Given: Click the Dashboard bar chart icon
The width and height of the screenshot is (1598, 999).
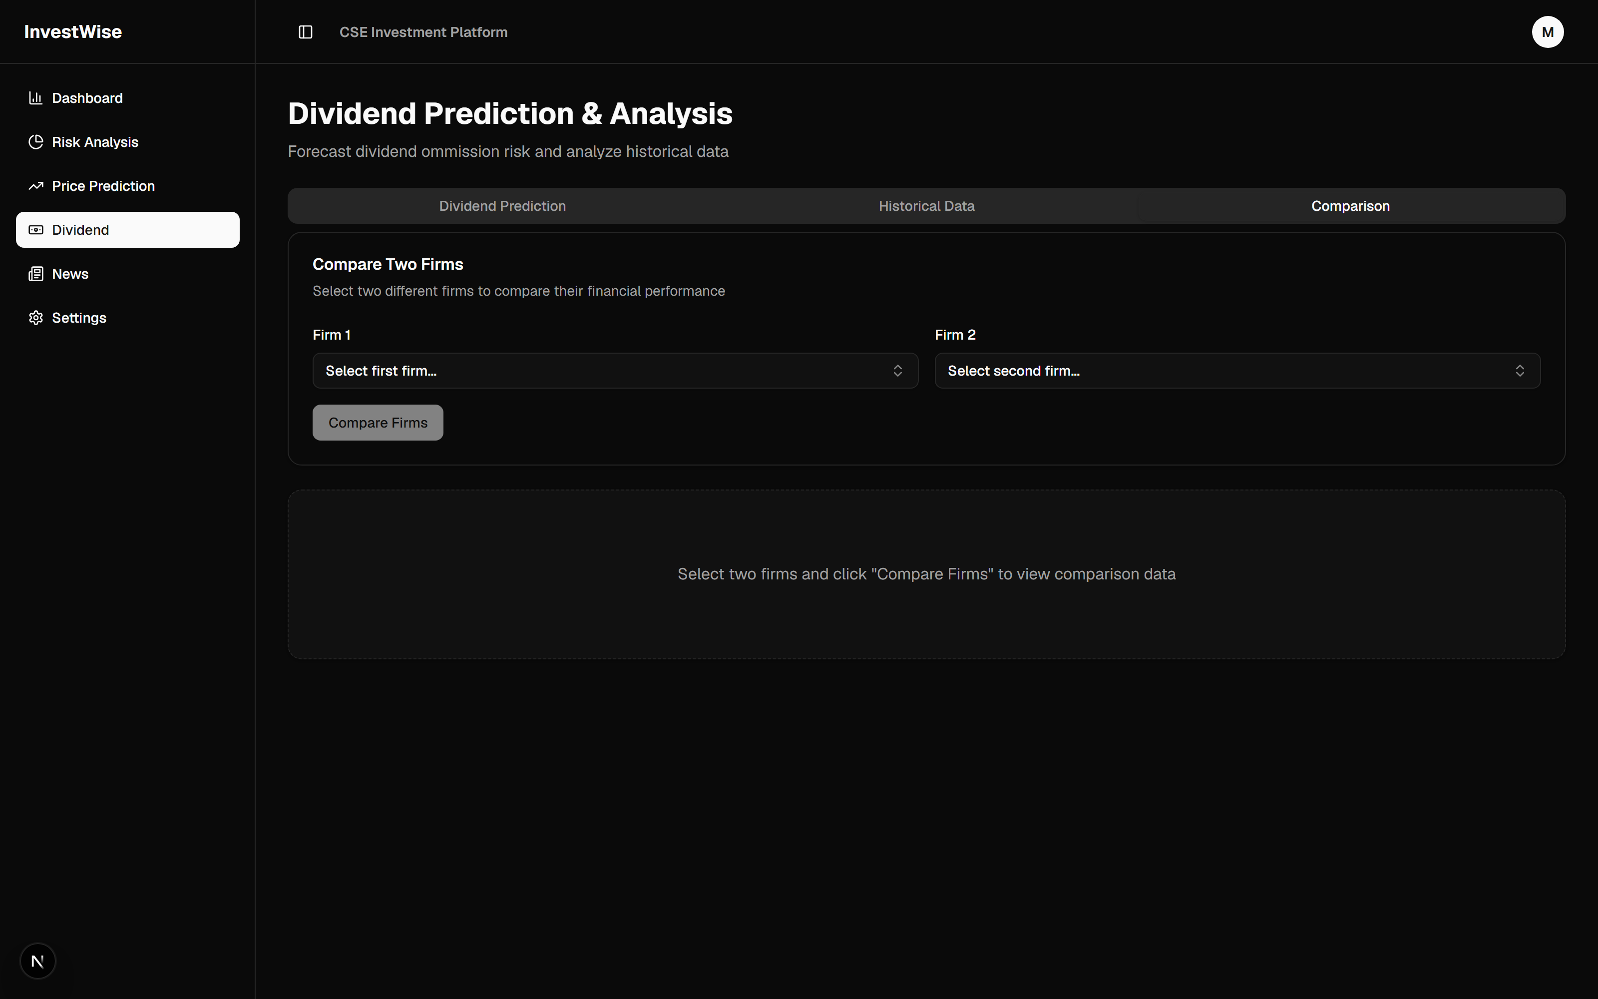Looking at the screenshot, I should 35,98.
